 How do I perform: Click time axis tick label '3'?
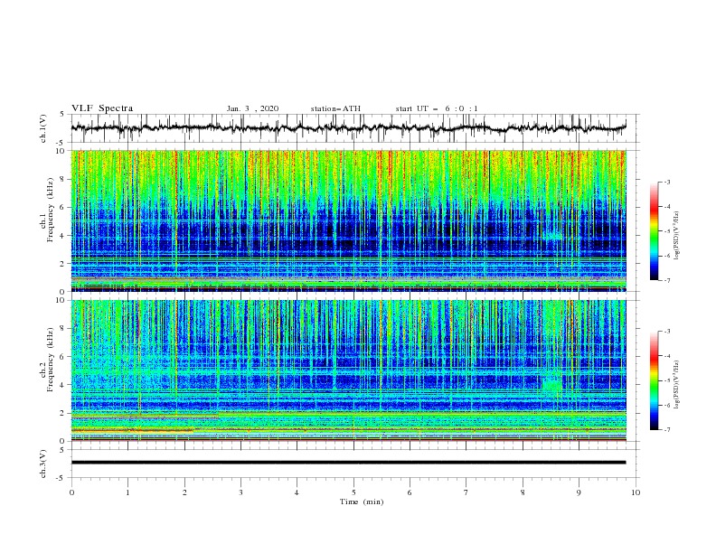(240, 492)
